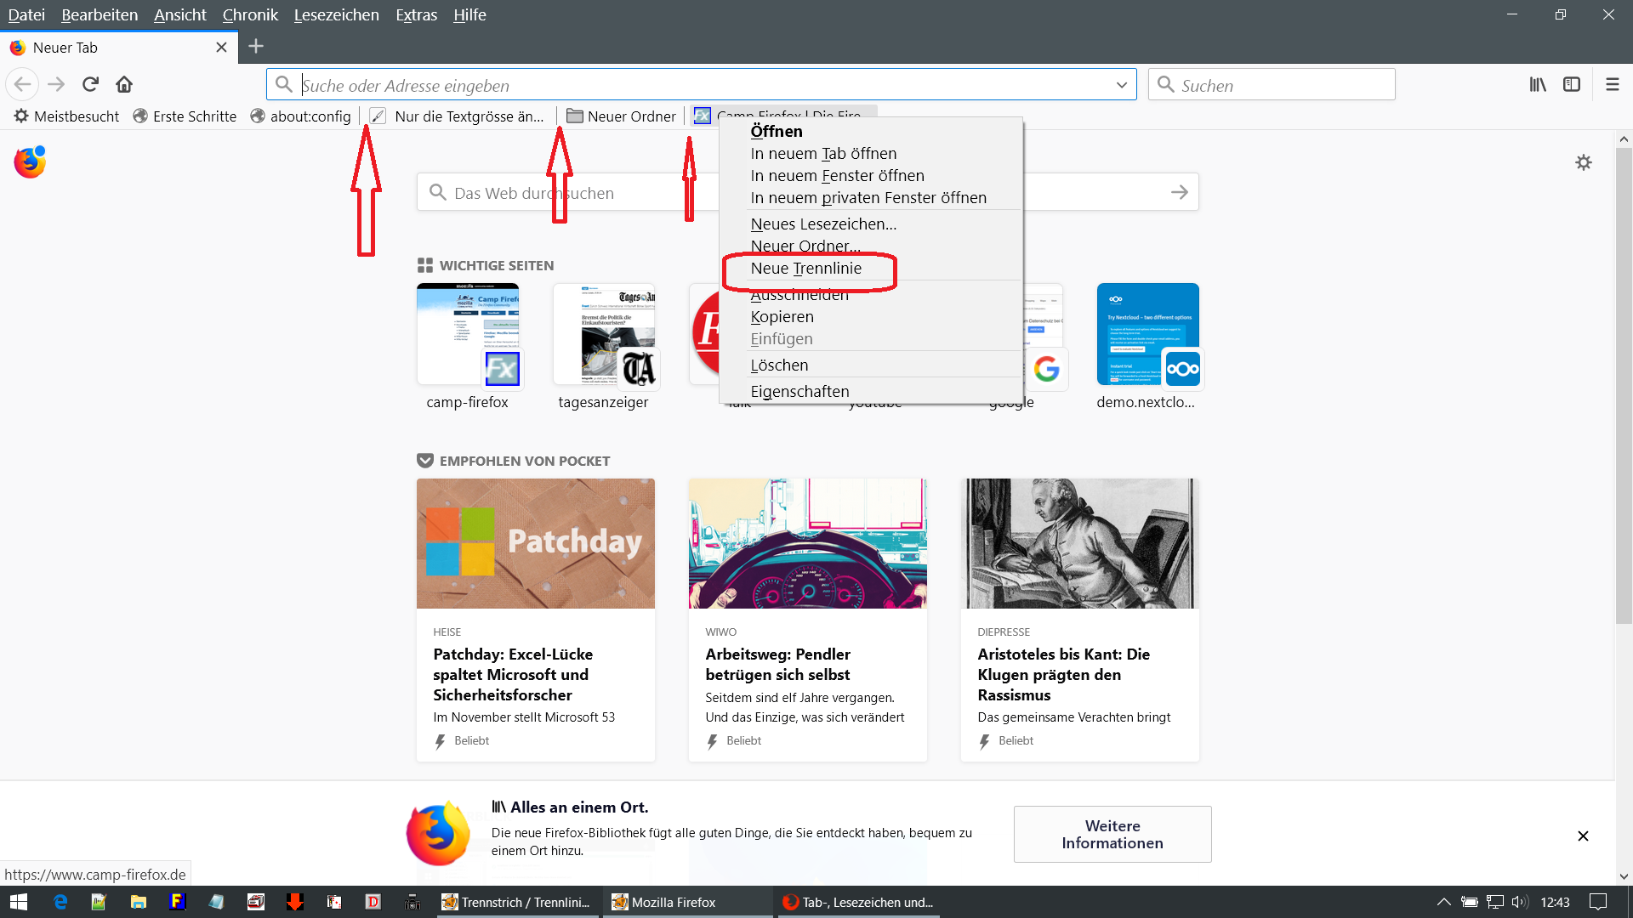Click the Home button in the toolbar

pyautogui.click(x=124, y=84)
